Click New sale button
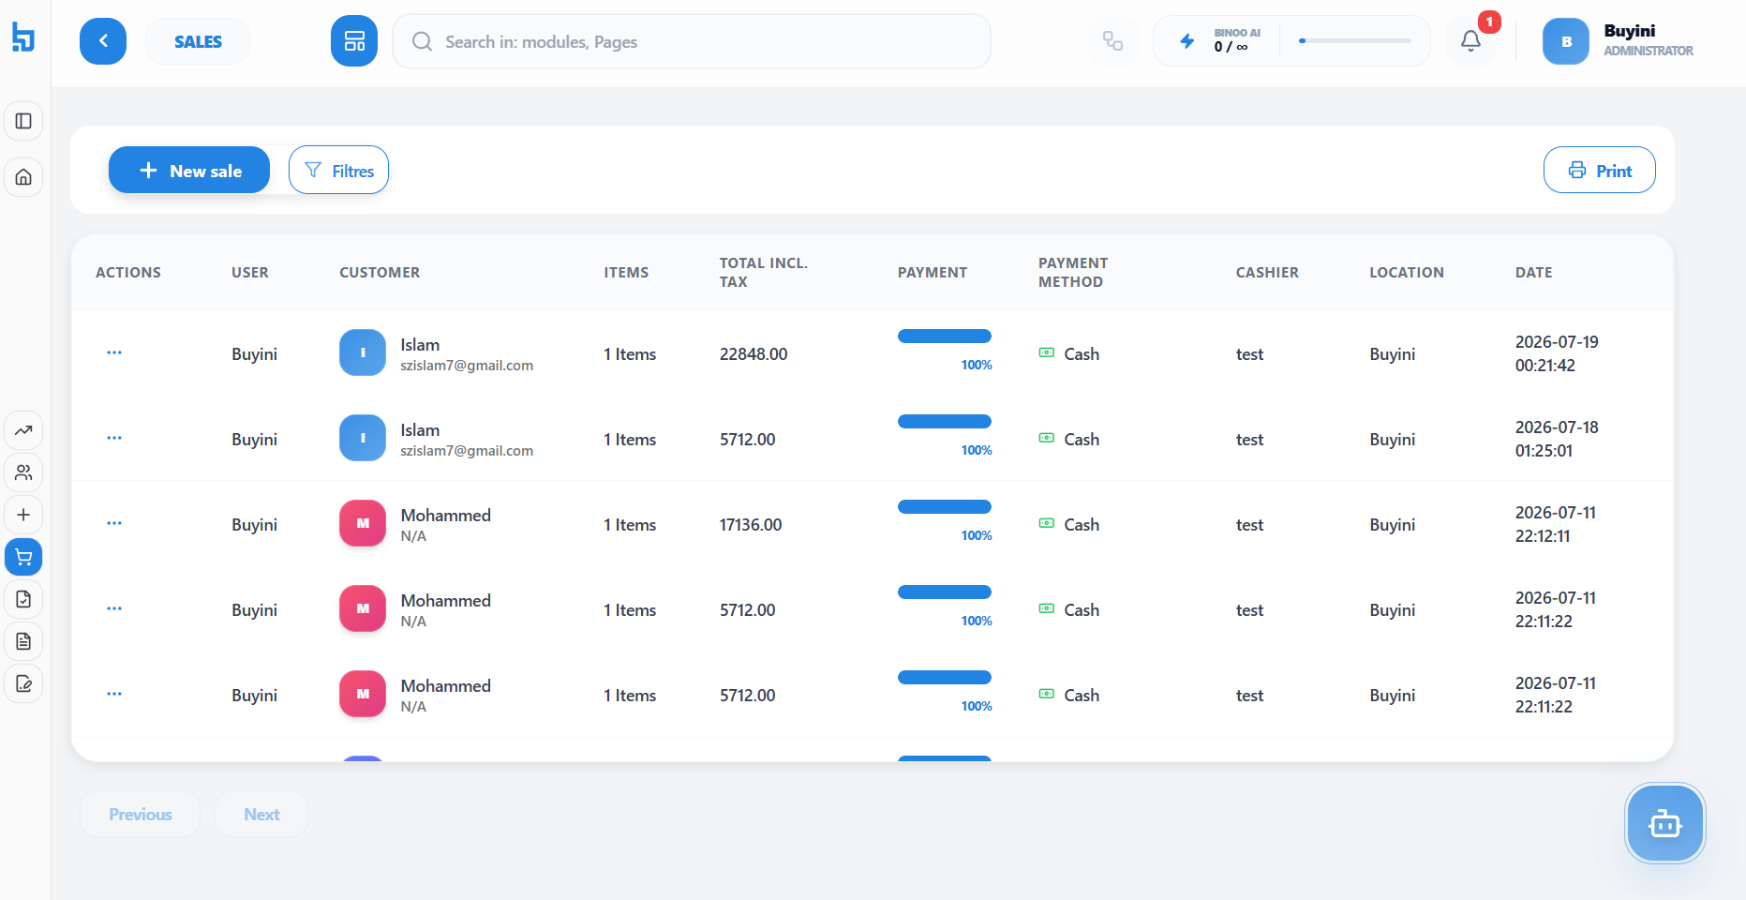 point(189,170)
